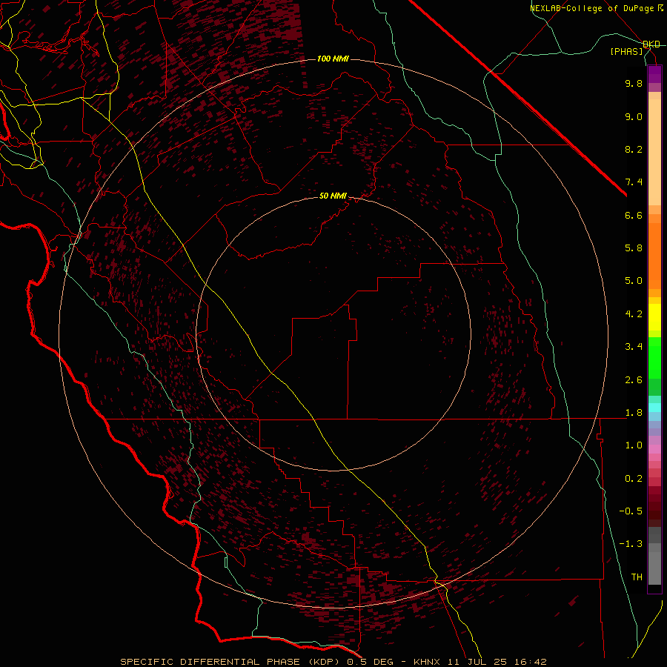
Task: Select the TH threshold label on the scale
Action: pos(637,577)
